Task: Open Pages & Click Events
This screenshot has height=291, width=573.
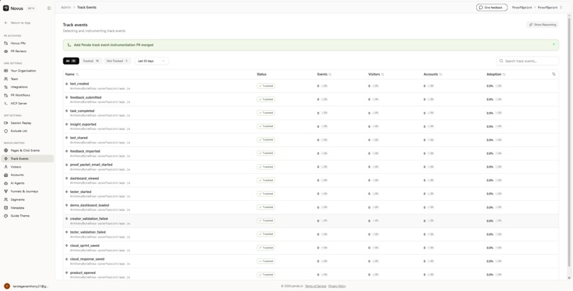Action: click(x=28, y=150)
